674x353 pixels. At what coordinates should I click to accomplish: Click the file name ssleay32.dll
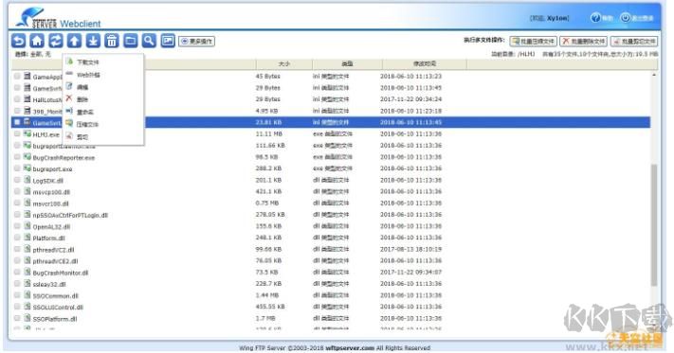(49, 284)
